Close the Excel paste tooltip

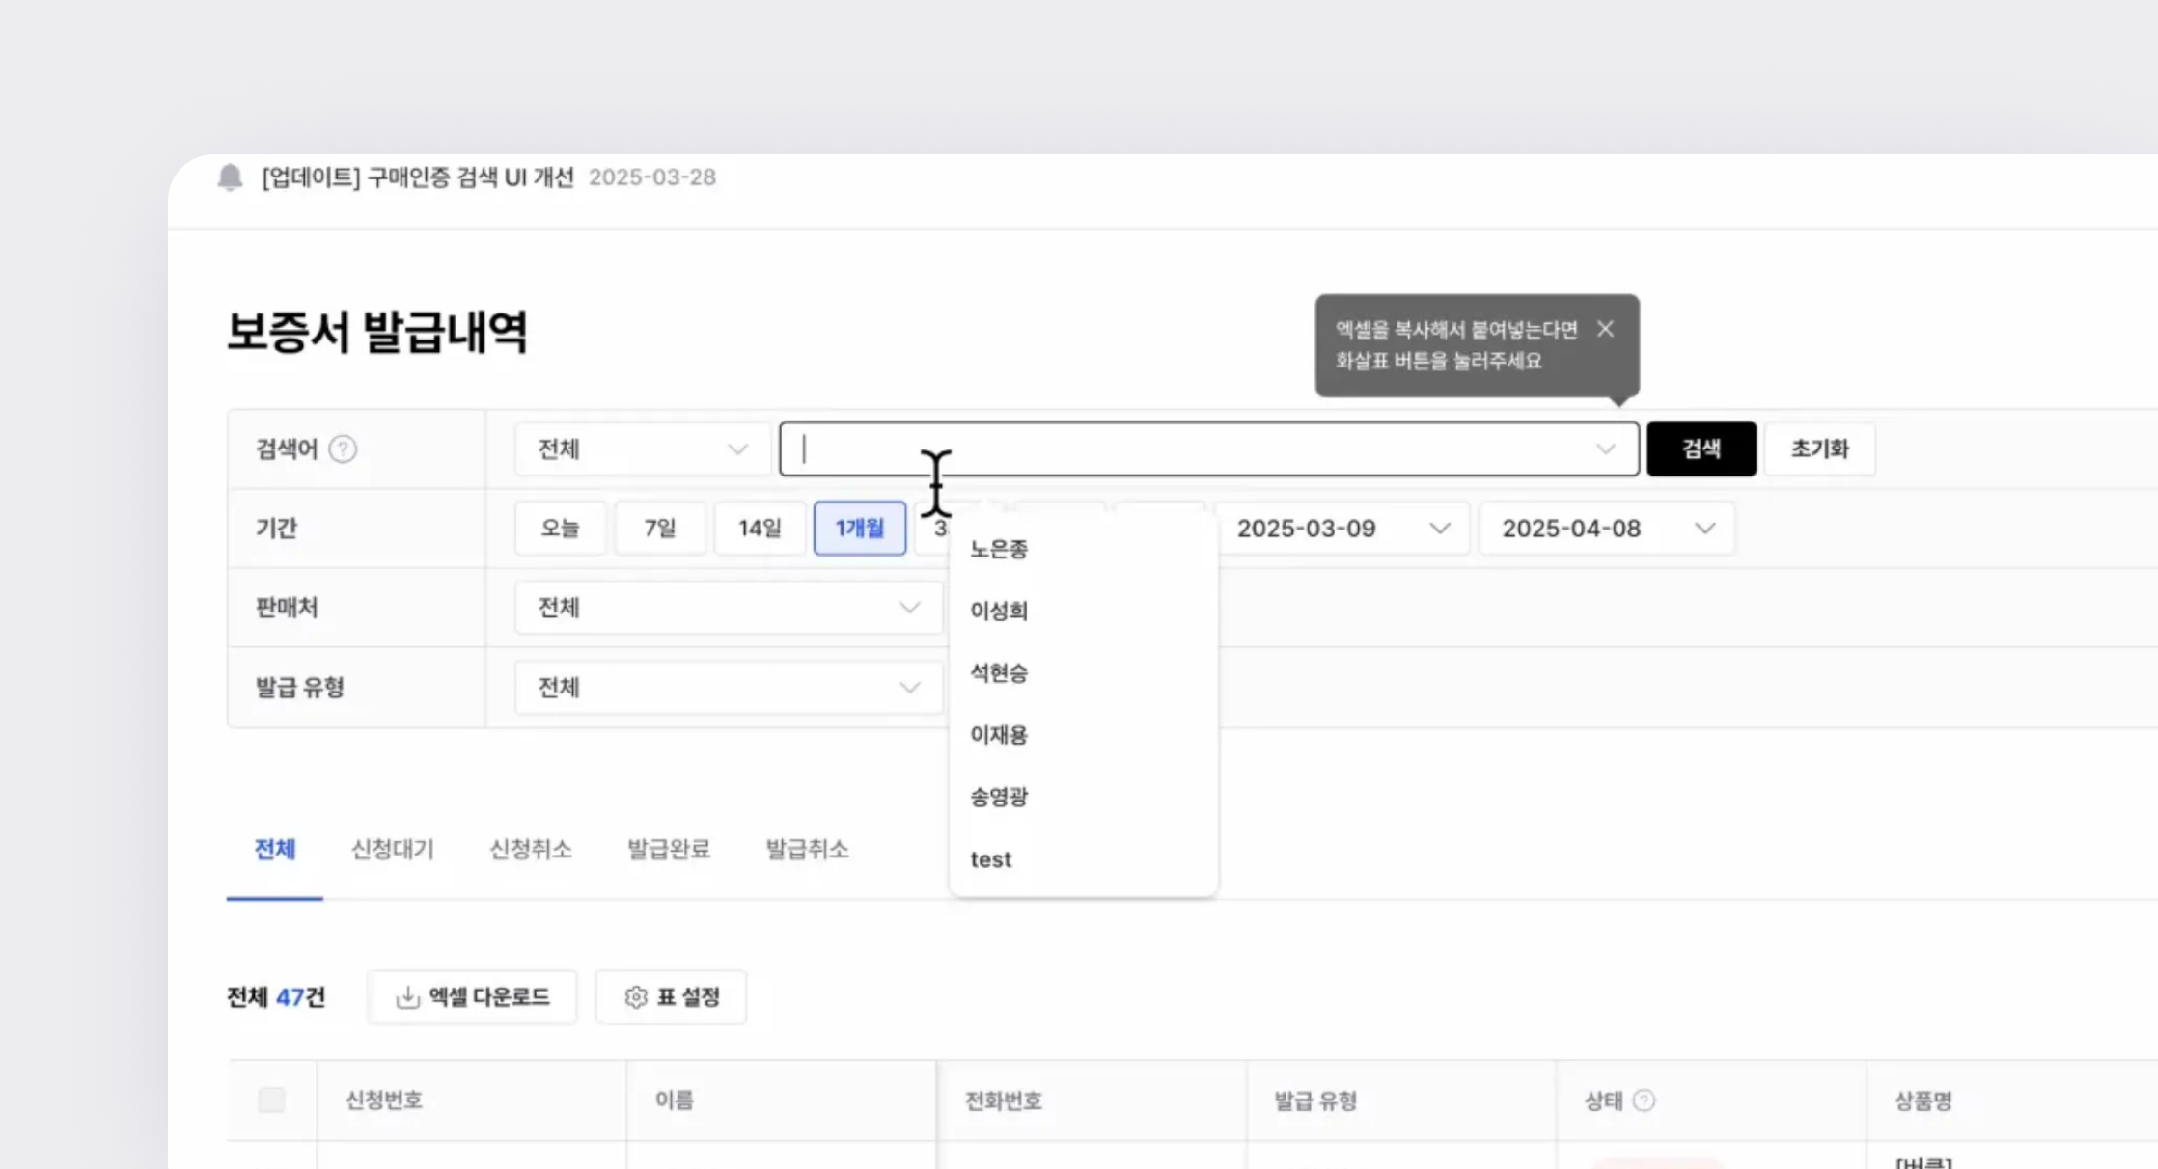click(x=1605, y=330)
